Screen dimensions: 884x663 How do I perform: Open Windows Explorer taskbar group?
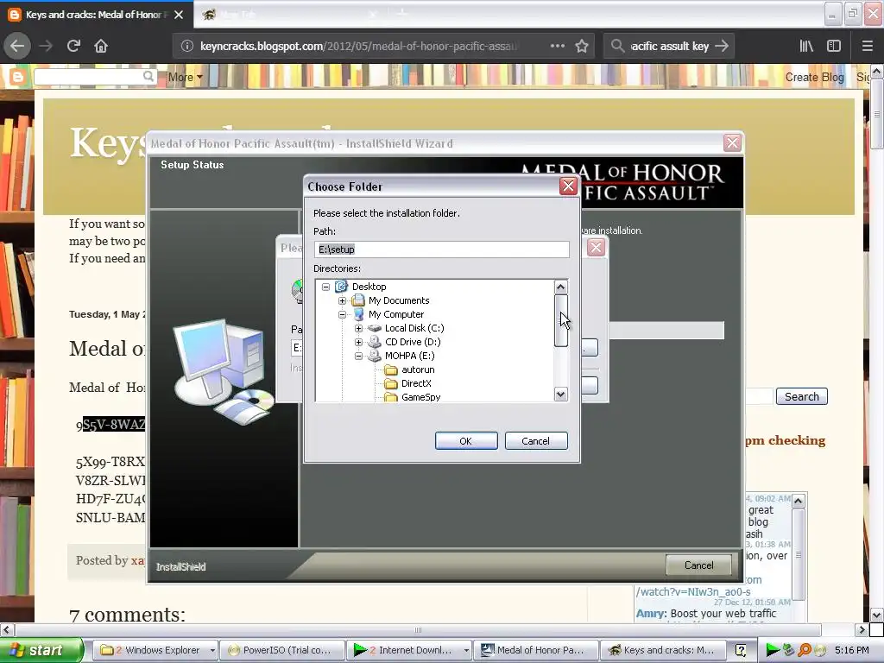(x=155, y=650)
